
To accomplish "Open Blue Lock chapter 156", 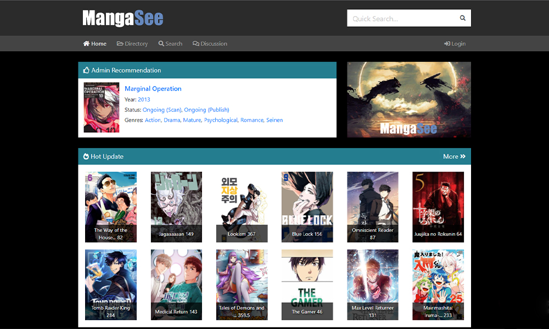I will pyautogui.click(x=307, y=207).
